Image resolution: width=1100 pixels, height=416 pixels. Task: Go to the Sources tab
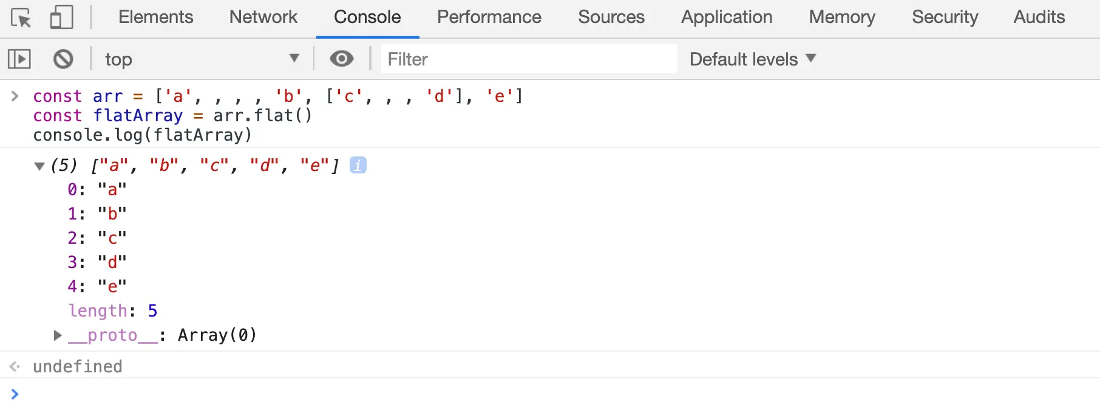pos(611,17)
